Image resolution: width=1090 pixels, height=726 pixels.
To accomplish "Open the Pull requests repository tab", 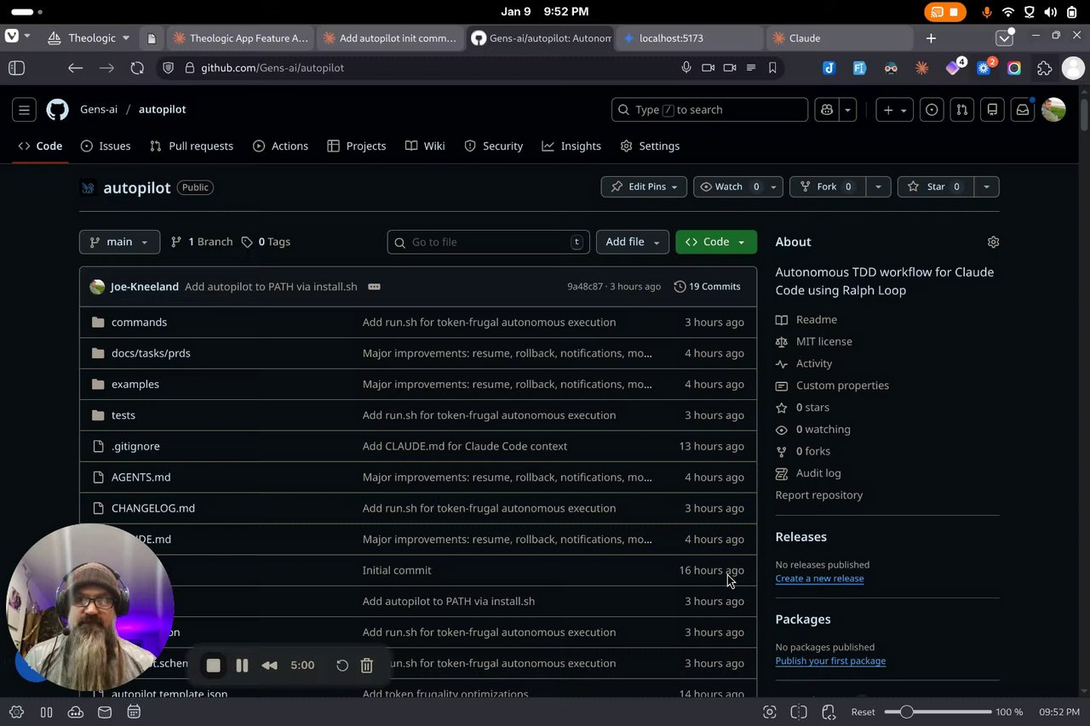I will click(191, 146).
